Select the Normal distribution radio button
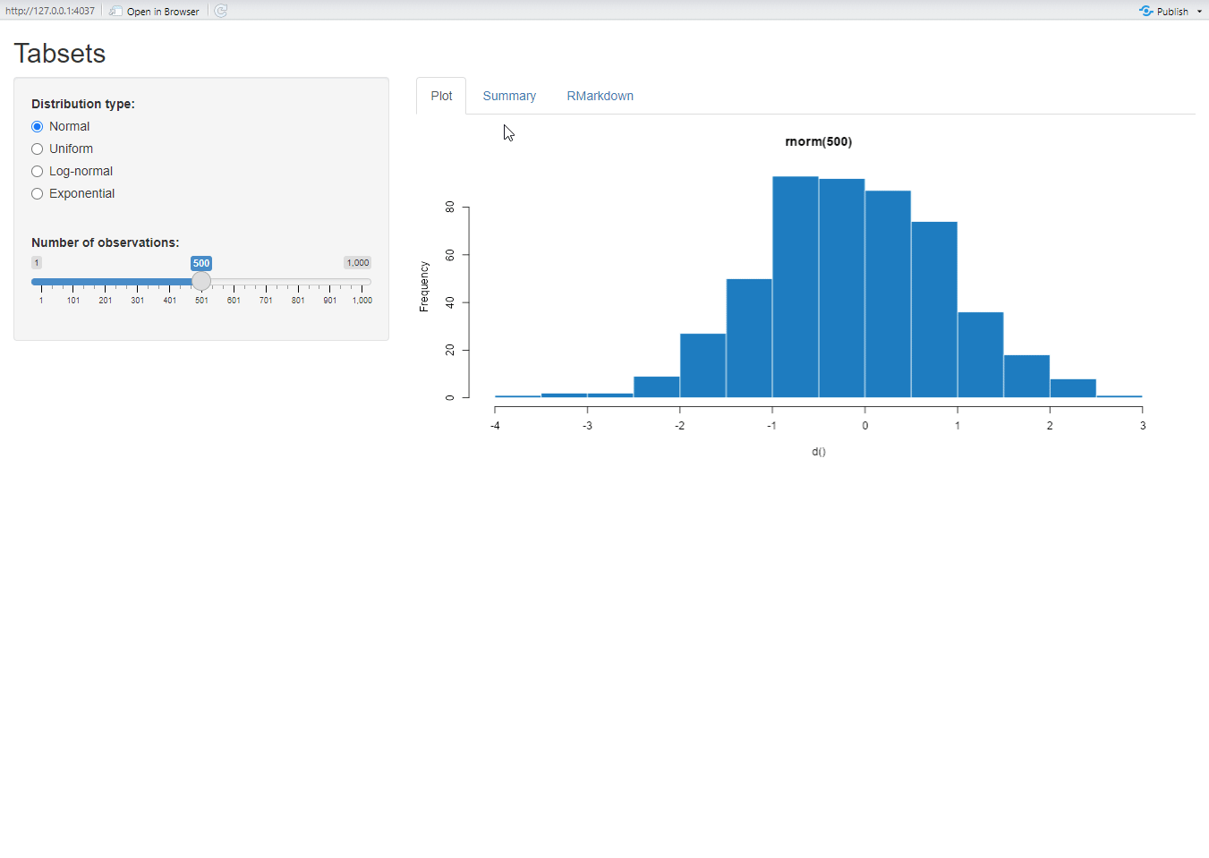Viewport: 1209px width, 858px height. pos(38,127)
